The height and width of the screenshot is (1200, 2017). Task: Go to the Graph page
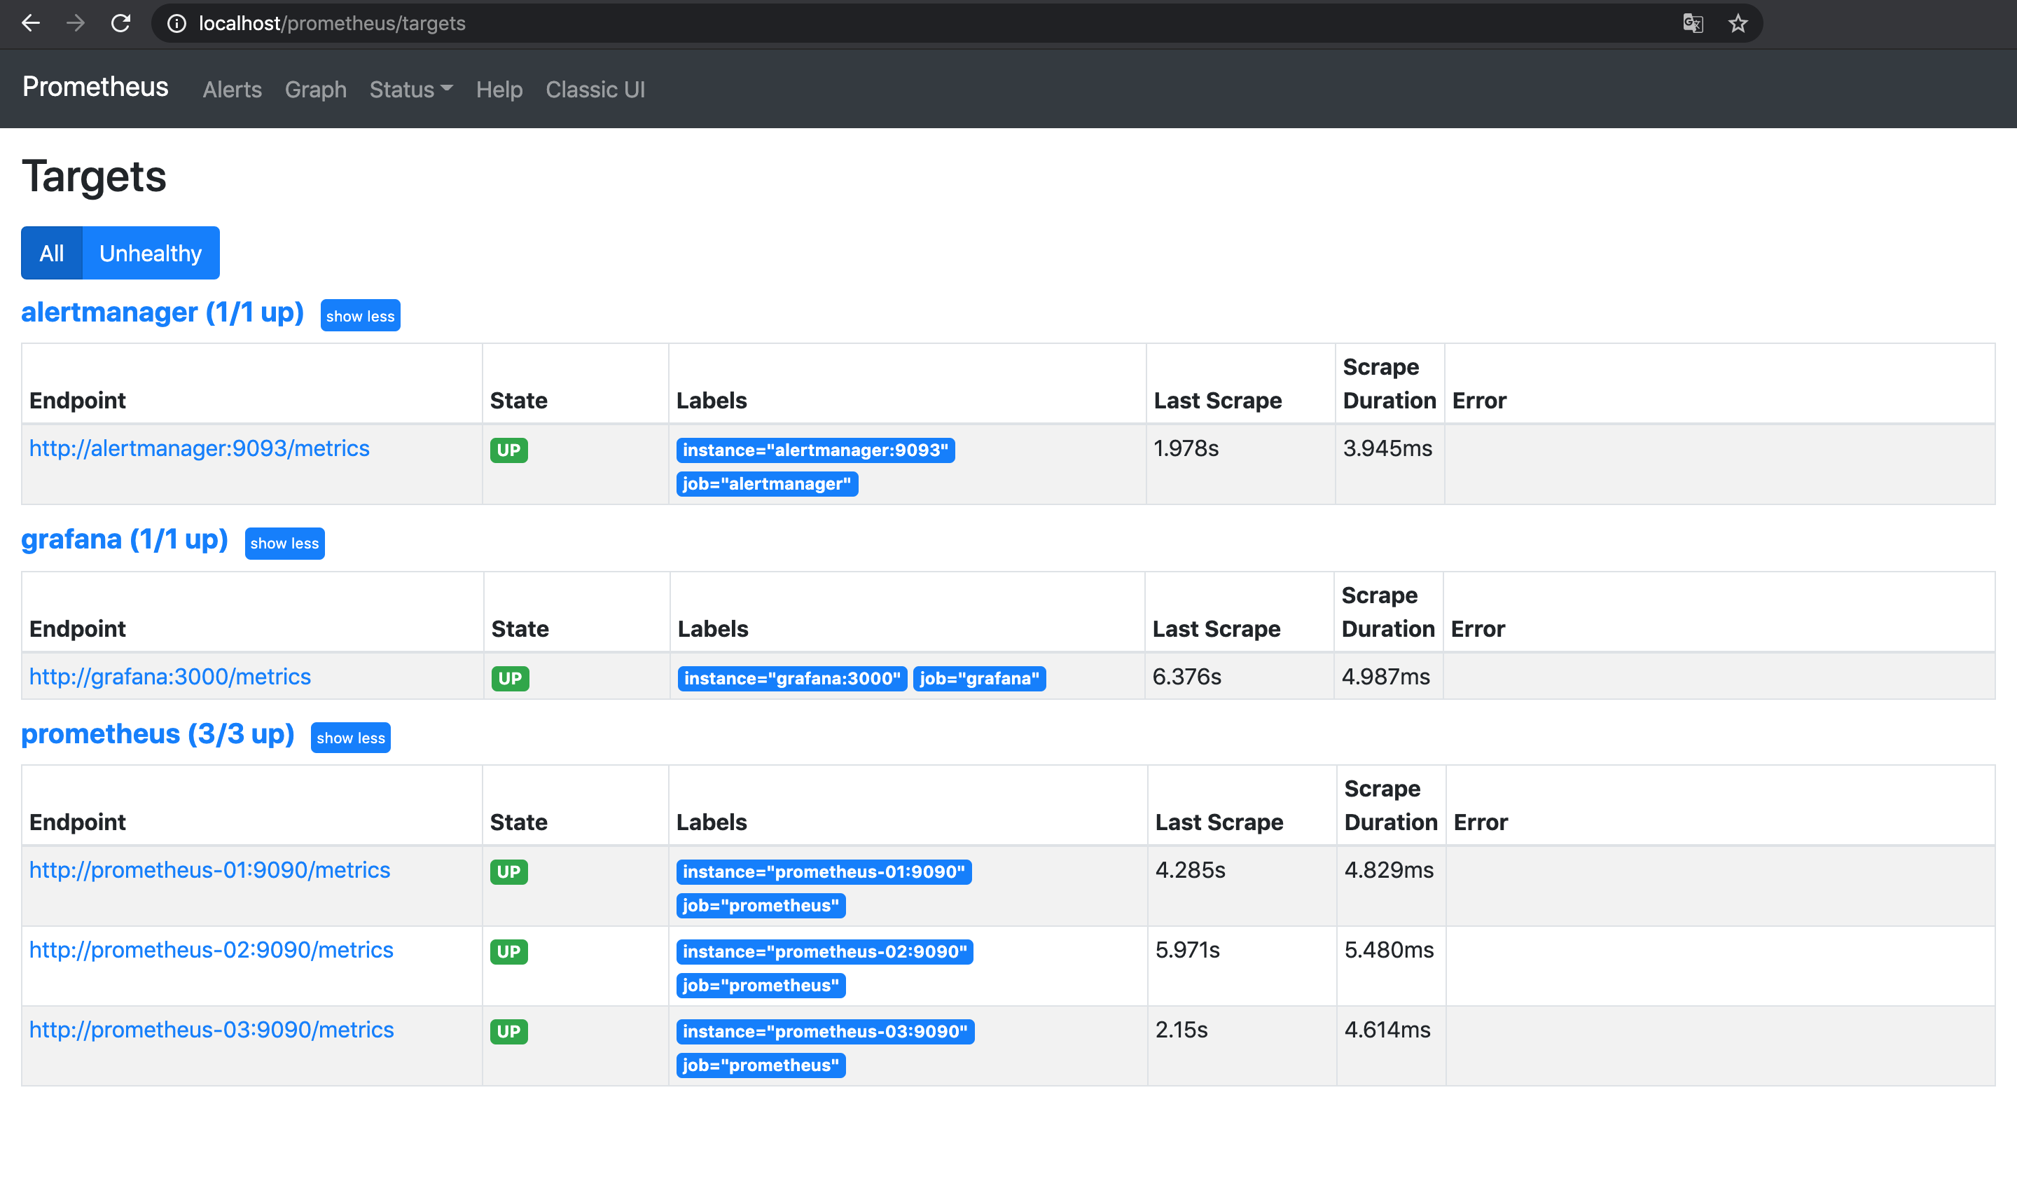[315, 90]
